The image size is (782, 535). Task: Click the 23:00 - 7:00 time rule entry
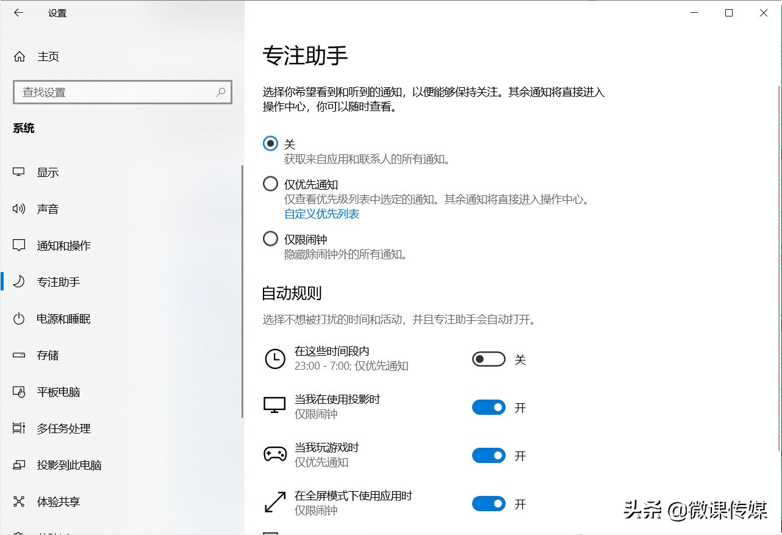tap(348, 366)
